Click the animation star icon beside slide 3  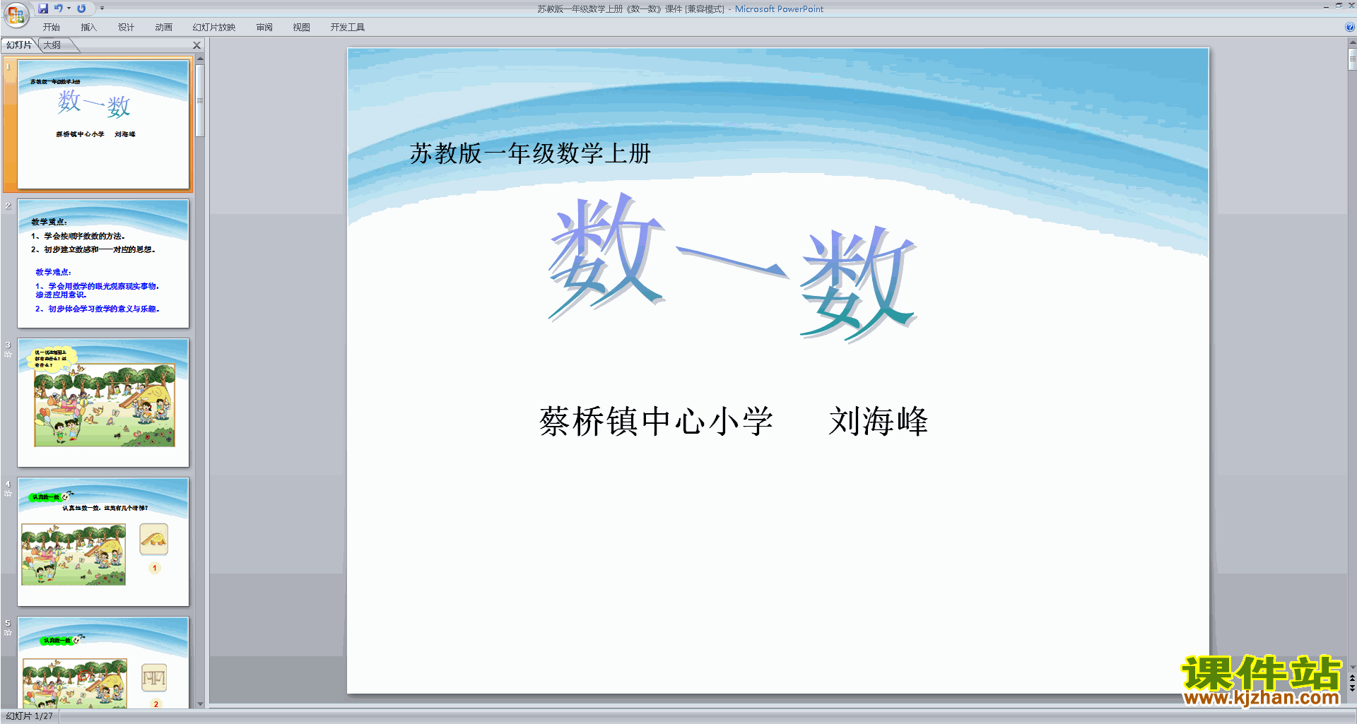[x=8, y=355]
